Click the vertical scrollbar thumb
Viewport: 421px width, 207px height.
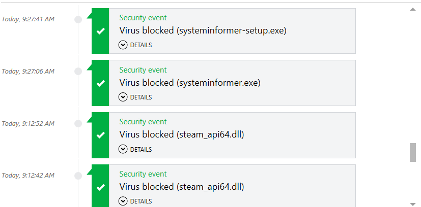click(x=412, y=152)
